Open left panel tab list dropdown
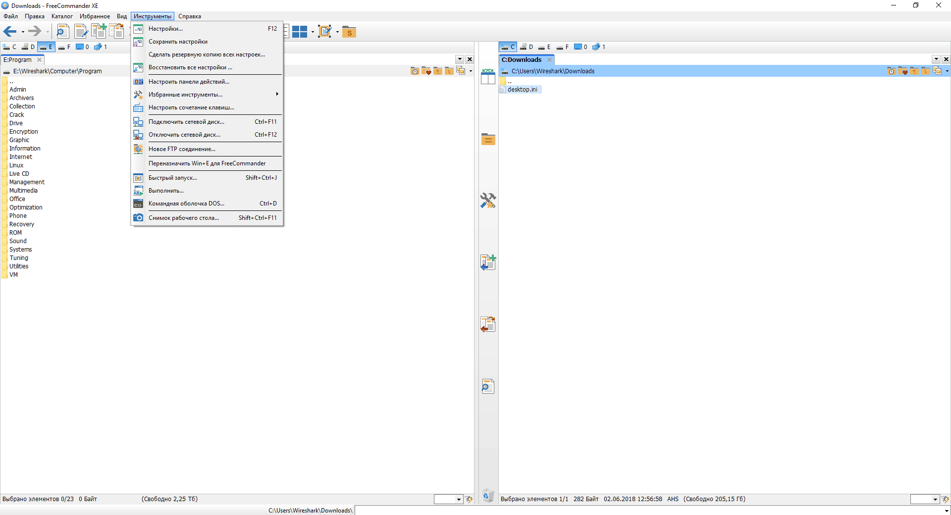The height and width of the screenshot is (515, 951). pos(460,59)
